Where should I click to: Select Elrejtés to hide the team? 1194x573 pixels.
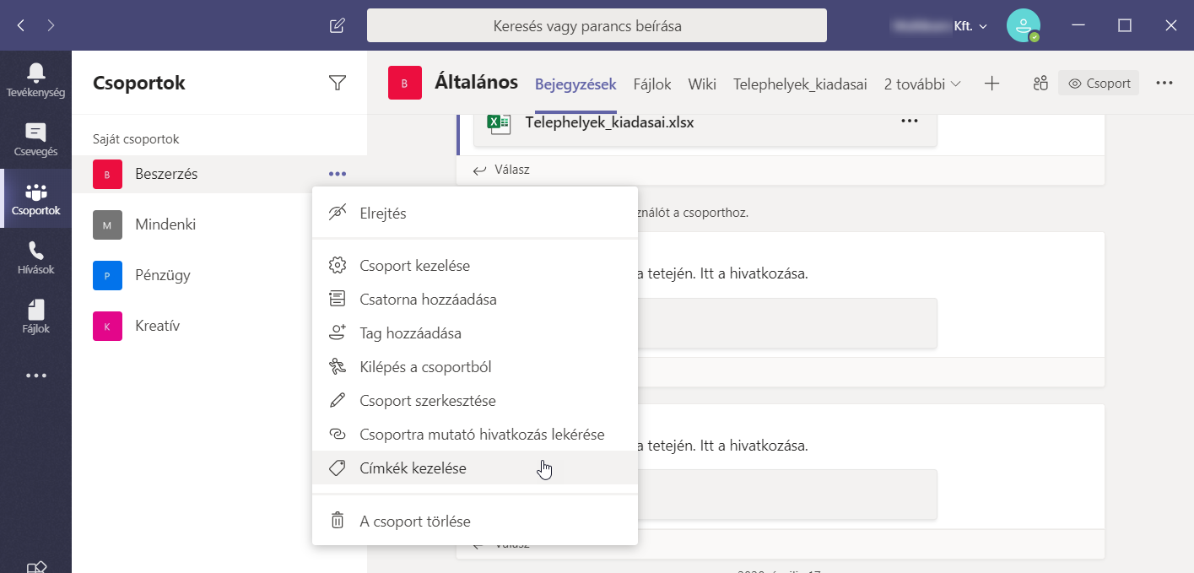pos(383,214)
